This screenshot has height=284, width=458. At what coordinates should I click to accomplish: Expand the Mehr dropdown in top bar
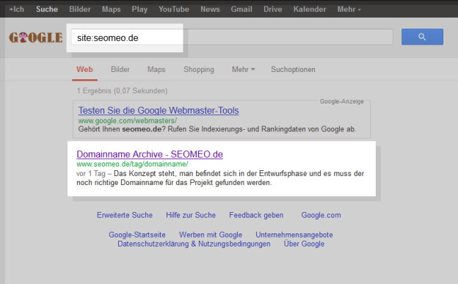(349, 9)
